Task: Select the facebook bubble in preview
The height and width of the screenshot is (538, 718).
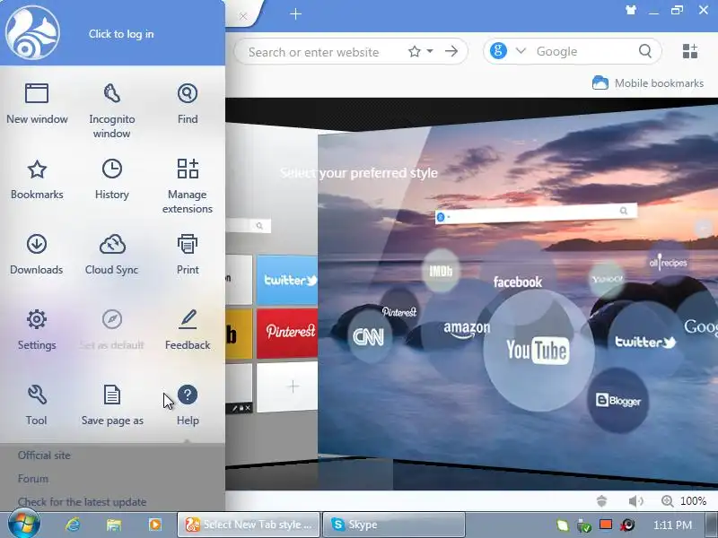Action: [518, 282]
